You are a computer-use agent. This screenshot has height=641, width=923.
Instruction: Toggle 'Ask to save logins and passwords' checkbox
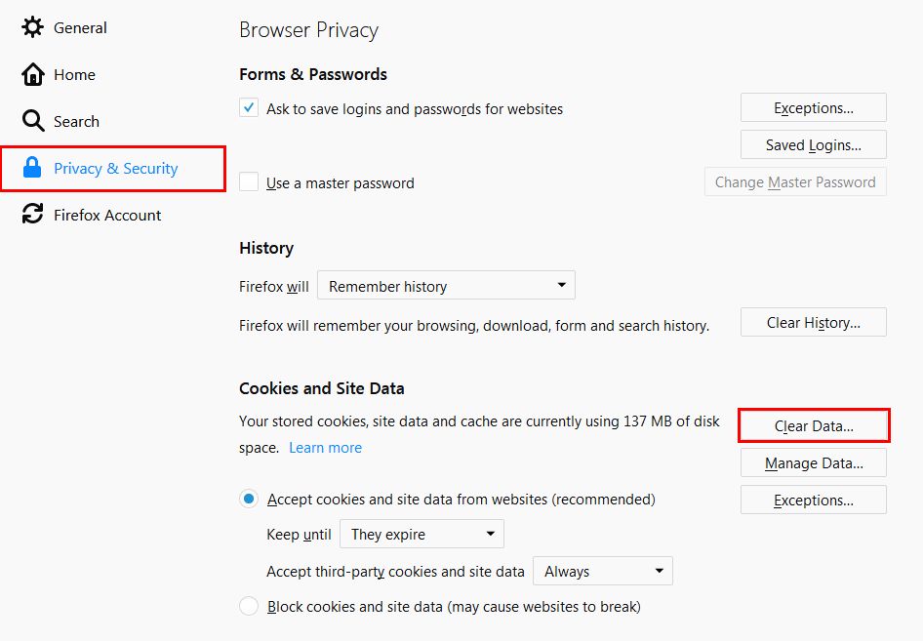click(249, 108)
